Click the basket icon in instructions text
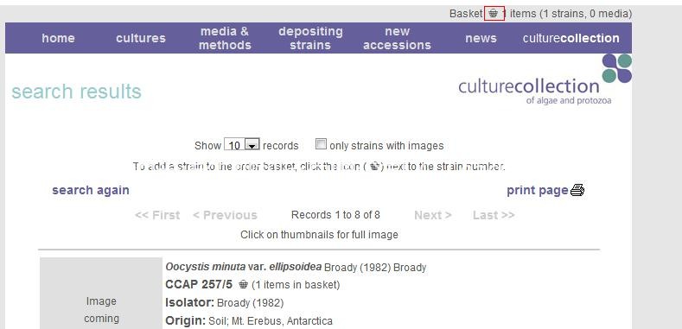Screen dimensions: 682x329 (376, 167)
